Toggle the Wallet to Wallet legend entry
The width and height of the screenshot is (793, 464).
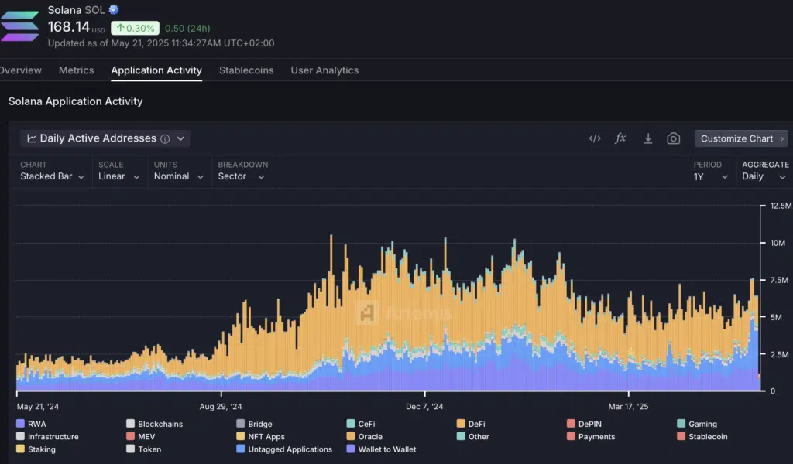coord(381,449)
